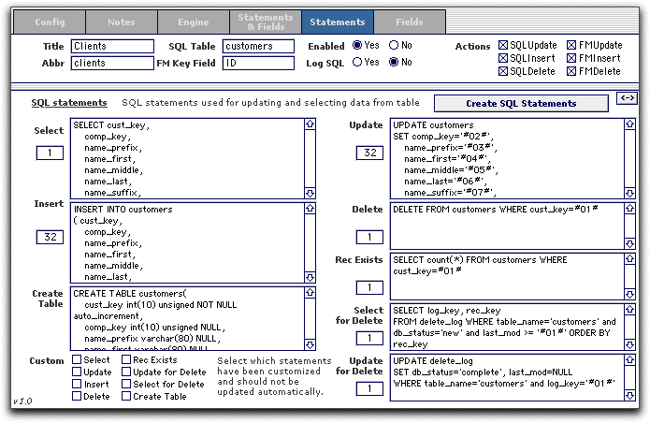Image resolution: width=650 pixels, height=423 pixels.
Task: Click the scroll up arrow in Delete statement box
Action: click(x=629, y=208)
